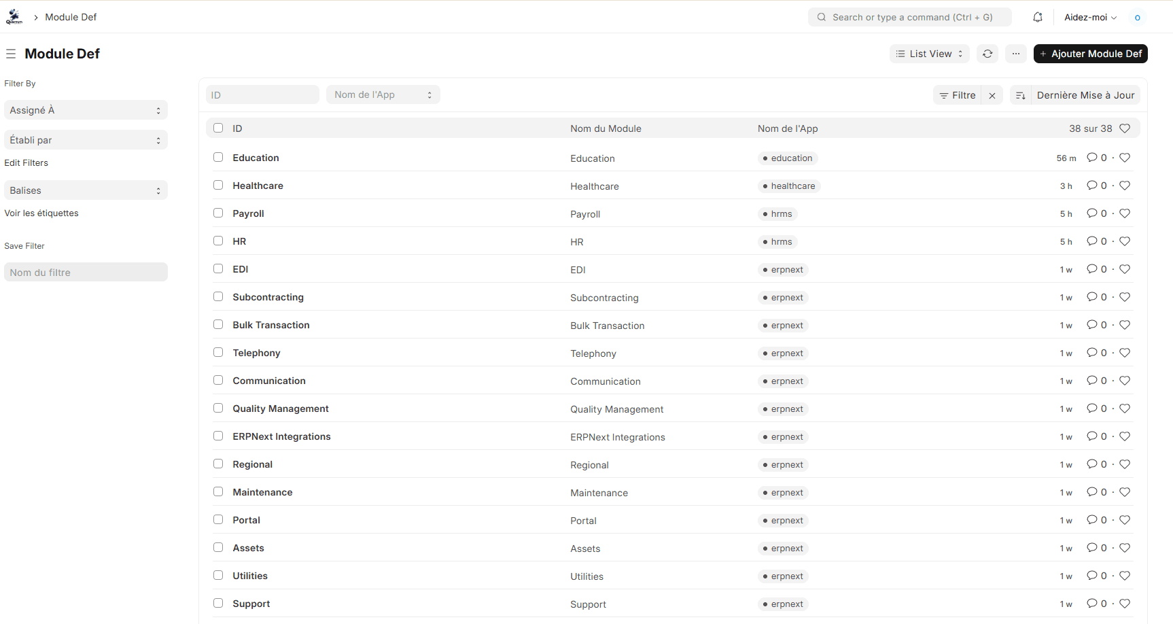1173x624 pixels.
Task: Click the header like heart icon
Action: coord(1125,128)
